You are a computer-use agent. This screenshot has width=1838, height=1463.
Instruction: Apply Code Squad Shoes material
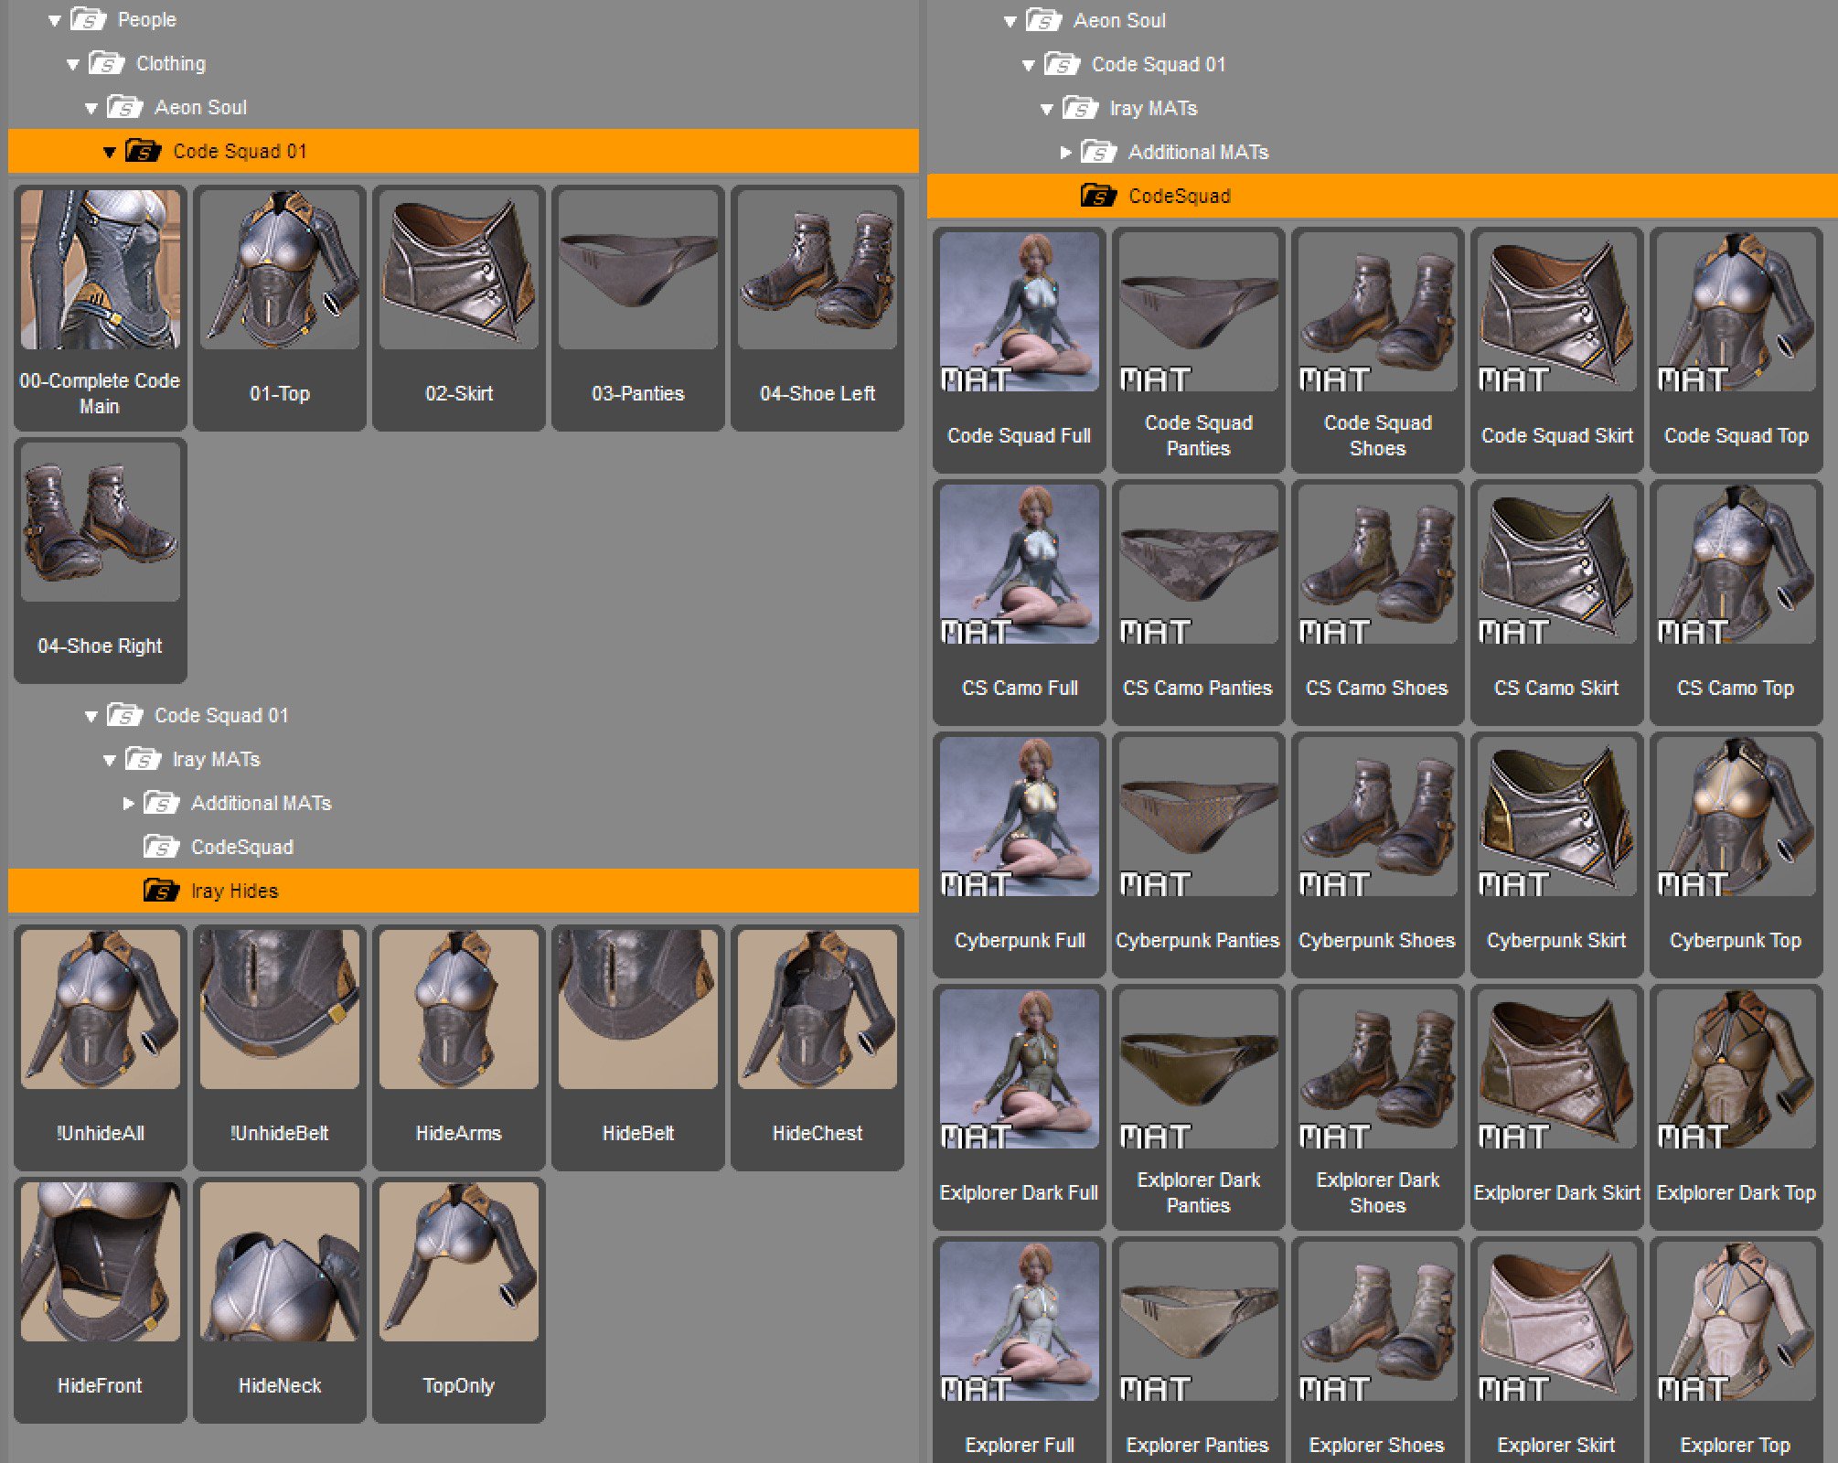pyautogui.click(x=1378, y=349)
